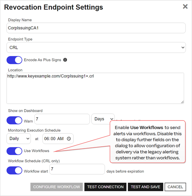Image resolution: width=192 pixels, height=196 pixels.
Task: Click inside the Location text area
Action: click(95, 88)
